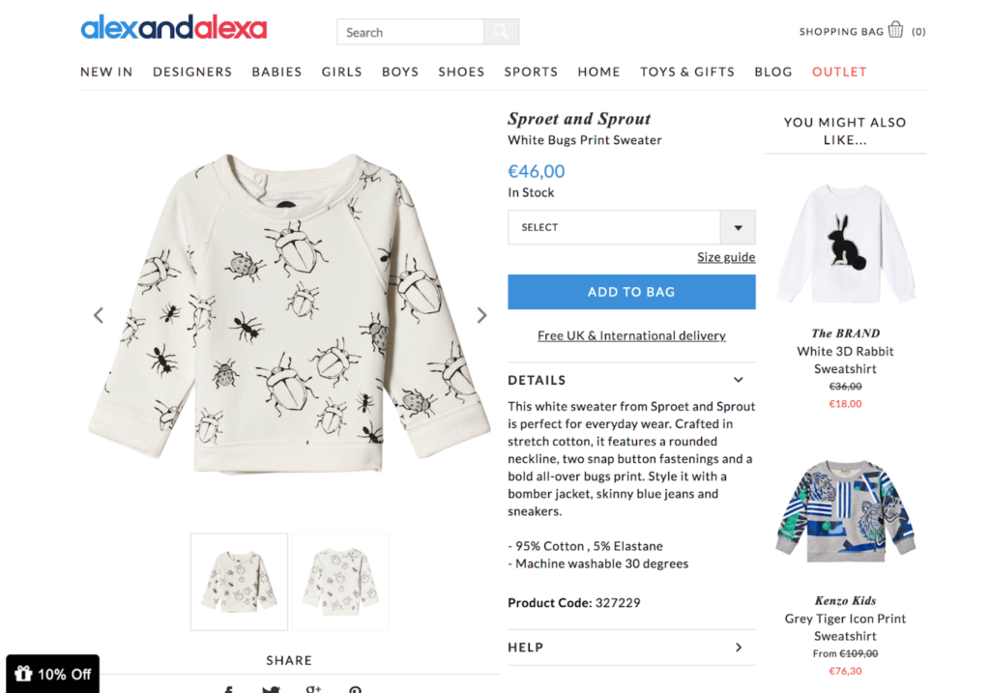The image size is (990, 693).
Task: Open the Grey Tiger Icon Print Sweatshirt
Action: click(x=845, y=627)
